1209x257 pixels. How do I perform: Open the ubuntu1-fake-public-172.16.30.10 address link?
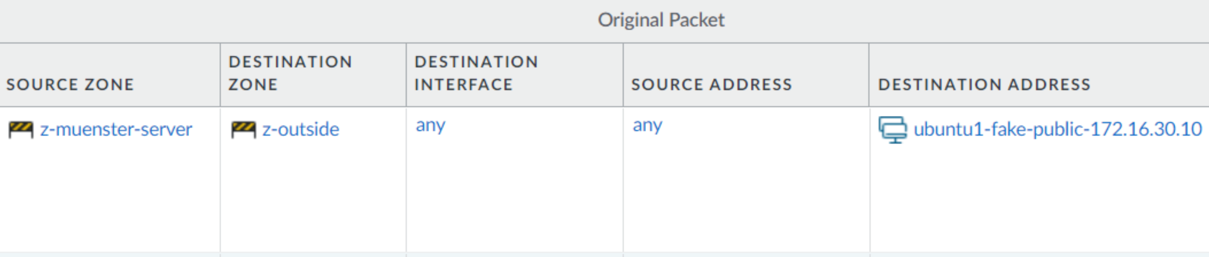click(x=1057, y=129)
